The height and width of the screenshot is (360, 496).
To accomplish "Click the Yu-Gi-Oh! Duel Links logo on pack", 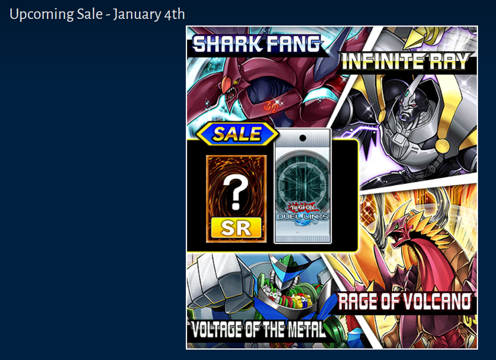I will (x=303, y=213).
